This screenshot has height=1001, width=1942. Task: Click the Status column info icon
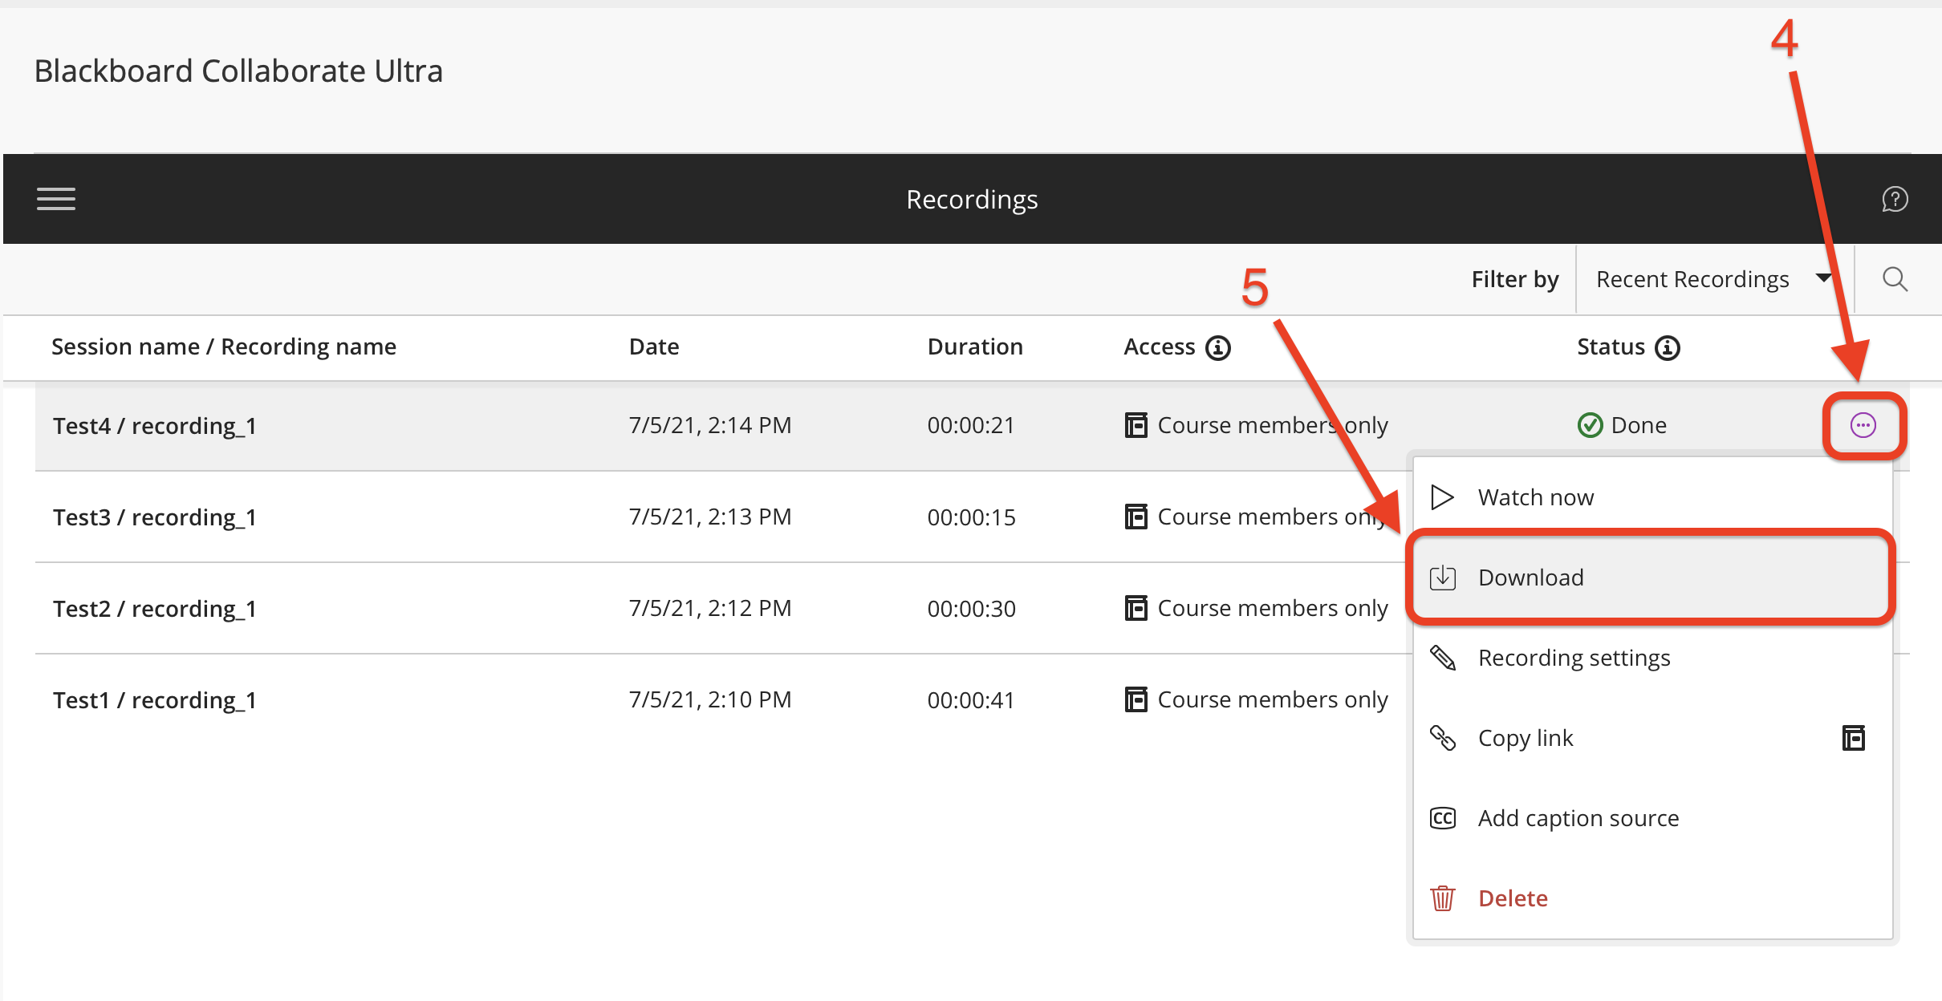1668,347
